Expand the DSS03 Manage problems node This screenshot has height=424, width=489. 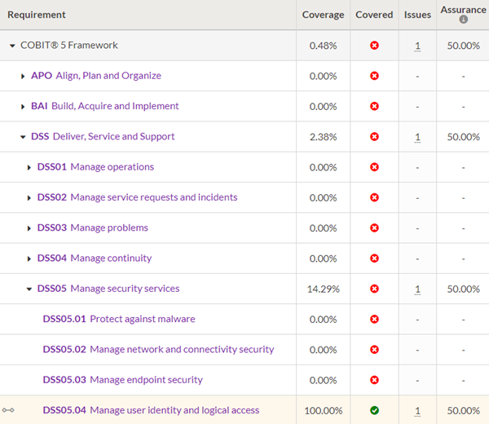pyautogui.click(x=29, y=228)
